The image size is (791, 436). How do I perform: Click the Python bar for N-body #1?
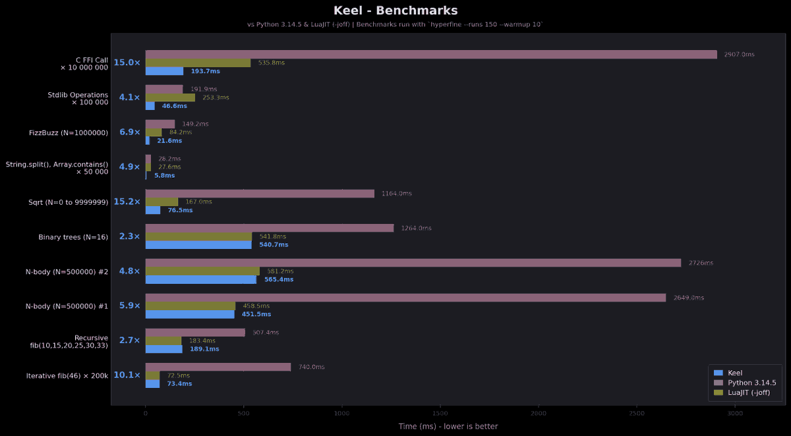[x=406, y=298]
